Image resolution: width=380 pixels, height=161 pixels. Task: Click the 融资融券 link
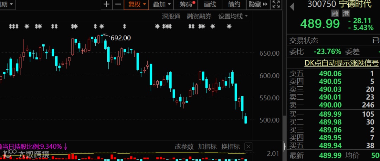tap(199, 17)
